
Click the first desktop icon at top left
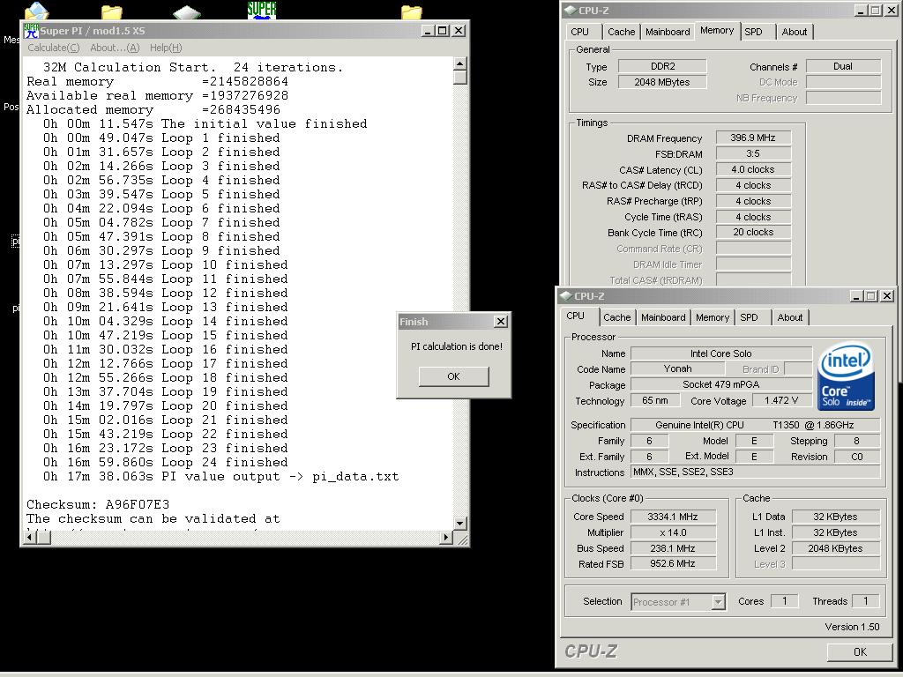click(36, 11)
